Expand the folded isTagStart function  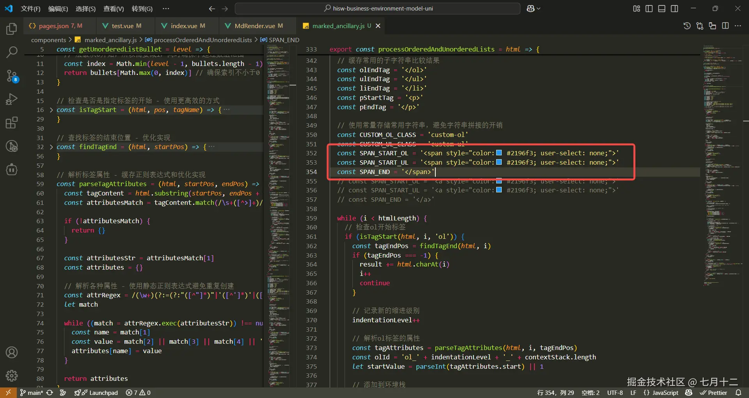click(x=51, y=110)
